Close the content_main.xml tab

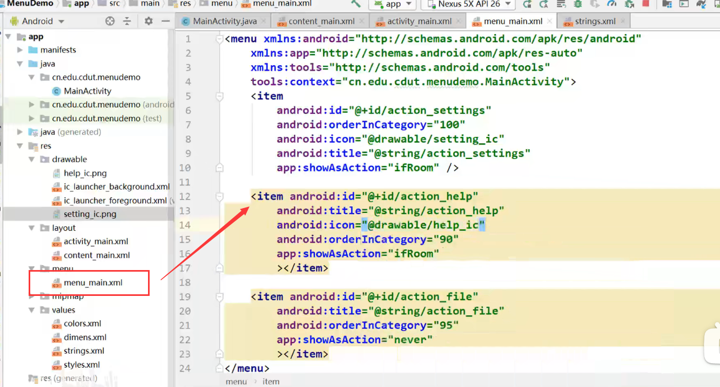pyautogui.click(x=361, y=22)
